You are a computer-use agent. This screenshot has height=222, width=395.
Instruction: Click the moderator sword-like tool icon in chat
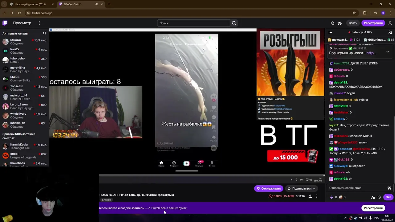373,197
